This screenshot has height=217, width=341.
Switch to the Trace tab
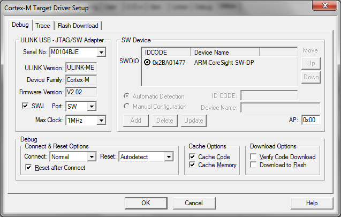pos(42,26)
